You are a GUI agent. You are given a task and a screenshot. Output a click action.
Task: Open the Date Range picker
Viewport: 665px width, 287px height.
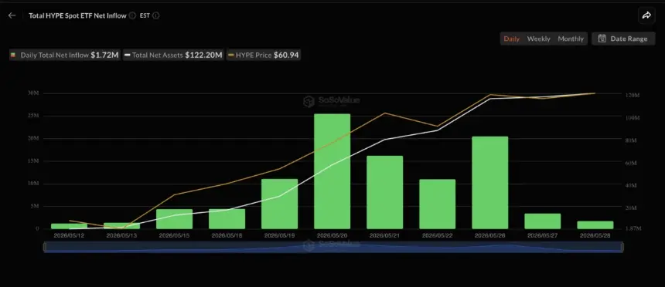click(623, 39)
